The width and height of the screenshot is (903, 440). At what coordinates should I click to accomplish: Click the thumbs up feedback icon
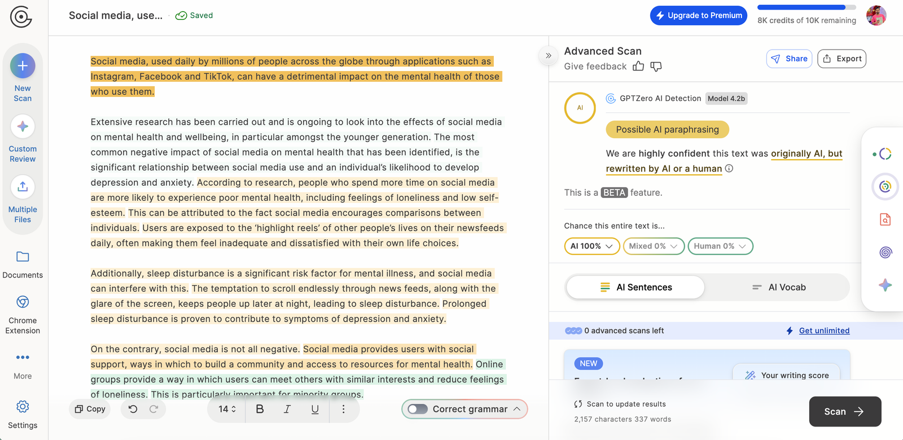pos(638,67)
